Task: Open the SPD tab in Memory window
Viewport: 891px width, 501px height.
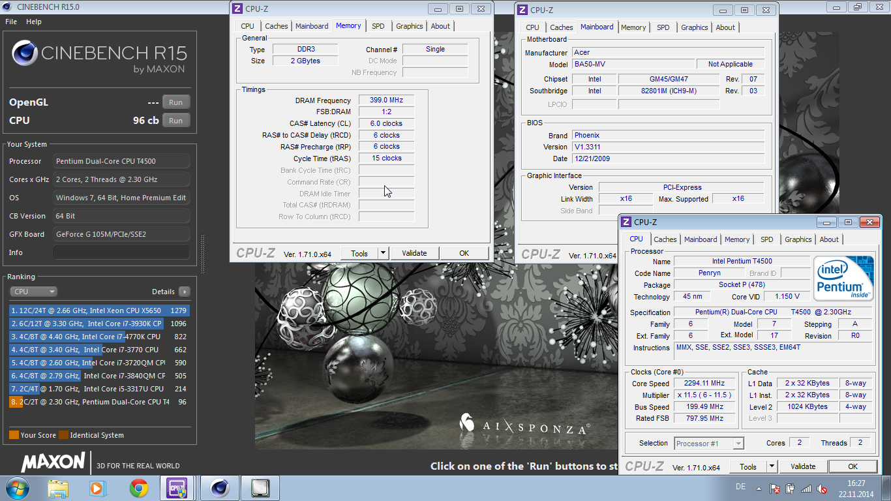Action: pos(378,26)
